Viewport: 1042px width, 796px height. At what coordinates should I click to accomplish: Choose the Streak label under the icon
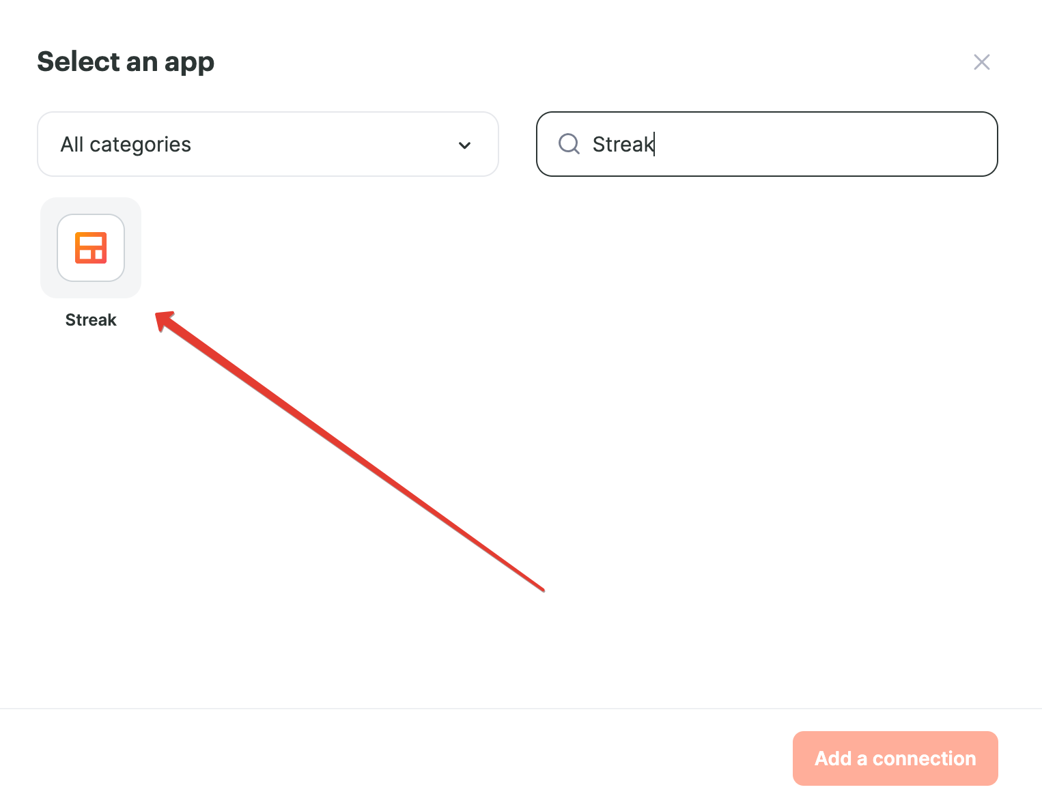(x=91, y=320)
